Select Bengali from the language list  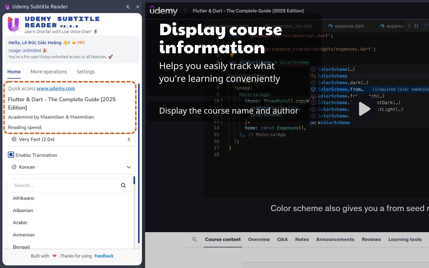[x=21, y=247]
